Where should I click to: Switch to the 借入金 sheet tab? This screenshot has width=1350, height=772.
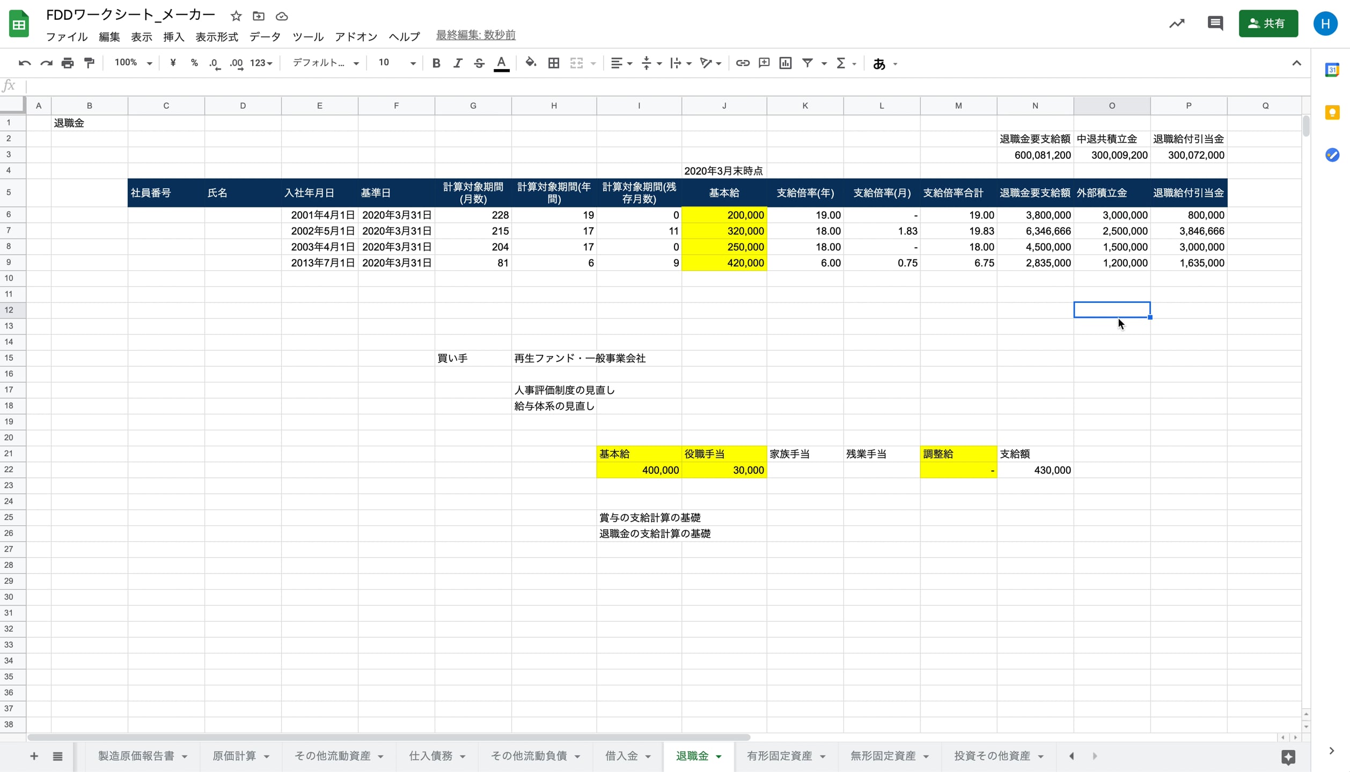pos(621,756)
